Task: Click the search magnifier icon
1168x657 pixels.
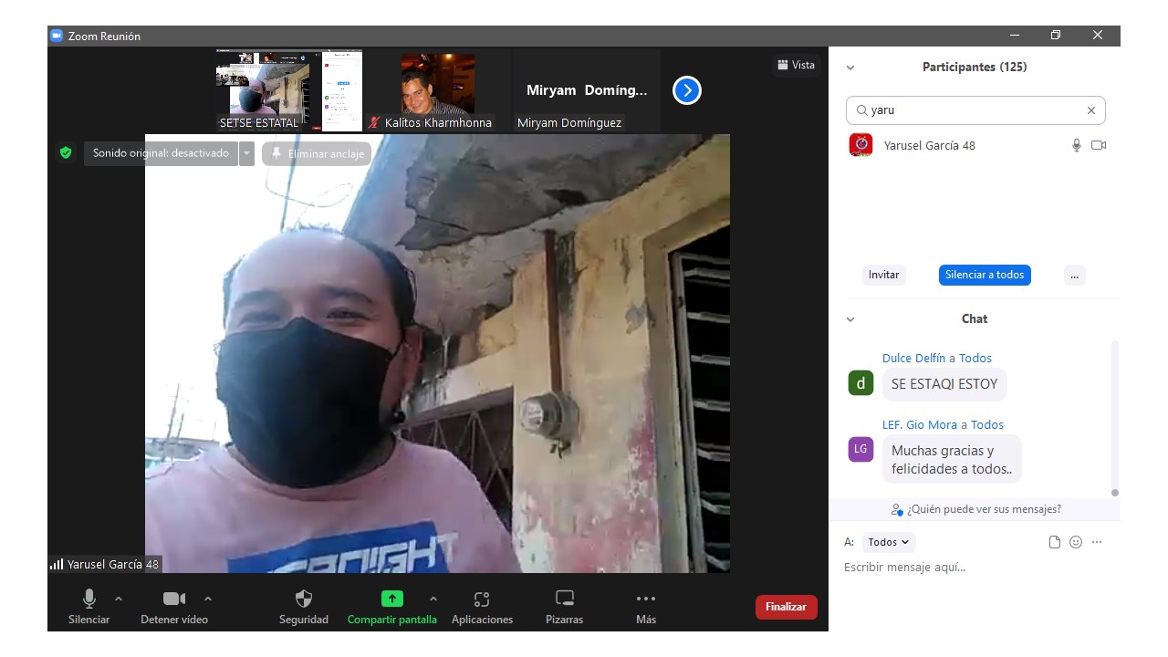Action: (x=861, y=110)
